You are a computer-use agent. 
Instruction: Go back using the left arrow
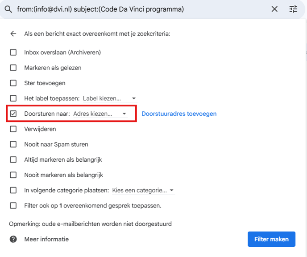point(13,34)
